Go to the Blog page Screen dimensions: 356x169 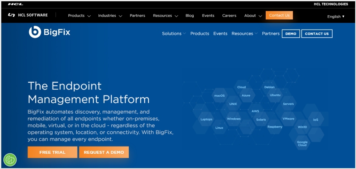(189, 16)
